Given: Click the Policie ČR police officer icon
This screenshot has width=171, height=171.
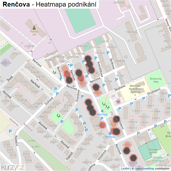Looking at the screenshot, I should coord(34,28).
